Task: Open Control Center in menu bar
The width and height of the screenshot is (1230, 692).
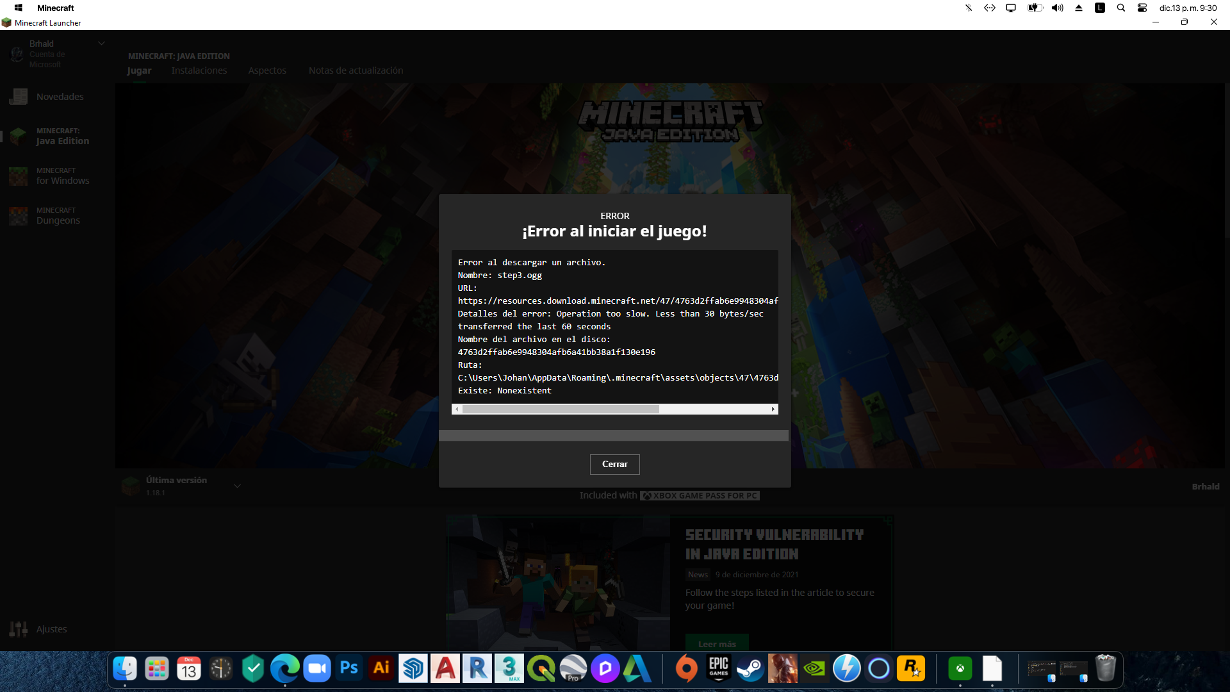Action: [1142, 8]
